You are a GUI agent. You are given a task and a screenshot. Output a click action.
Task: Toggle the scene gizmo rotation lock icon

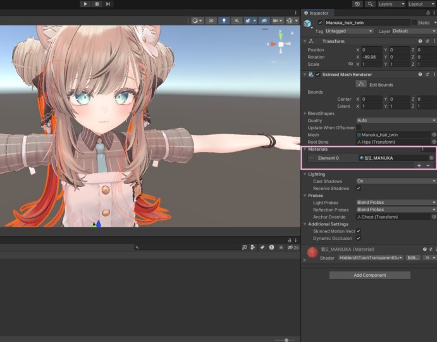click(292, 33)
